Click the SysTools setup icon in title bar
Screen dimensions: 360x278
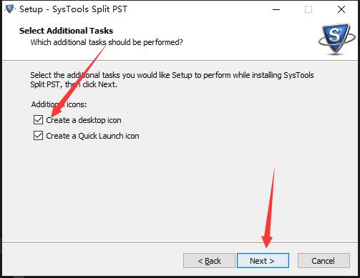coord(9,9)
